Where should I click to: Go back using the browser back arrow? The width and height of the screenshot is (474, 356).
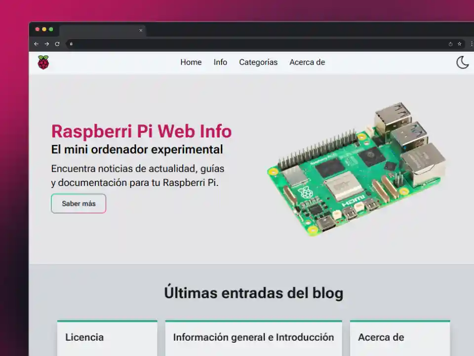pyautogui.click(x=36, y=44)
